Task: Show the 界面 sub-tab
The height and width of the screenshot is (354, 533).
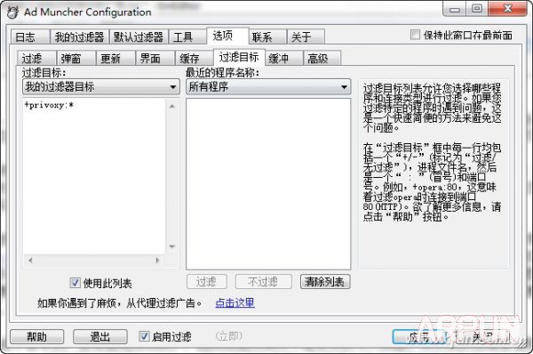Action: tap(155, 58)
